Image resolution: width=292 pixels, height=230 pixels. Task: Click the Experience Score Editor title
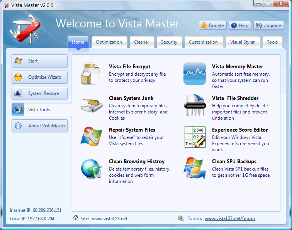point(240,130)
